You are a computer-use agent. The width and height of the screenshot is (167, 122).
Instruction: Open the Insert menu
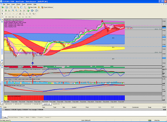point(13,4)
